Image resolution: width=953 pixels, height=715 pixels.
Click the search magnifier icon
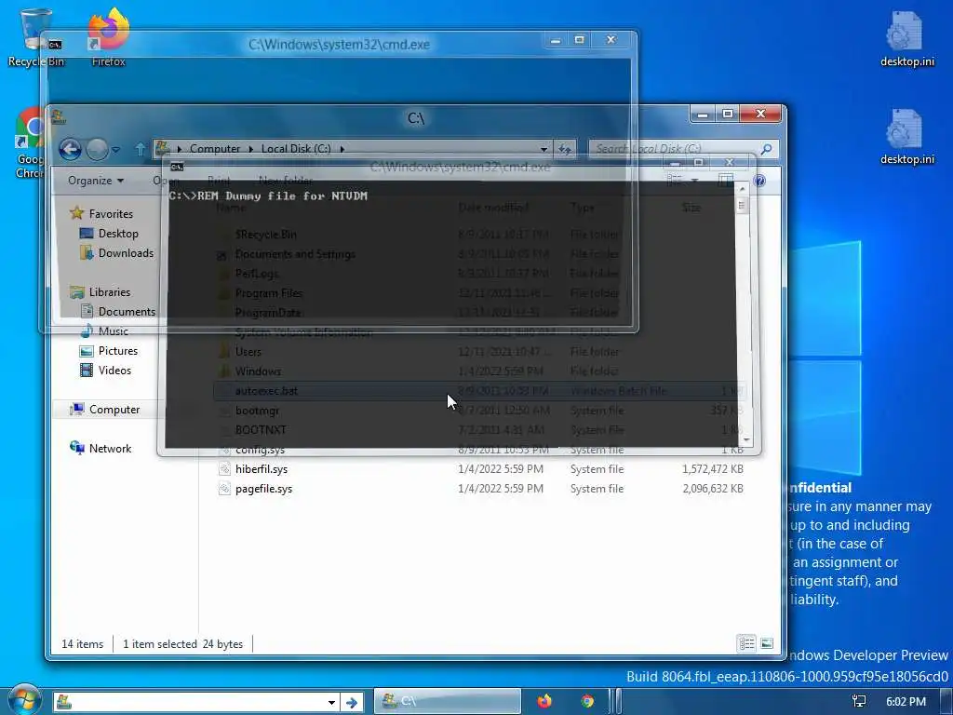pyautogui.click(x=767, y=148)
